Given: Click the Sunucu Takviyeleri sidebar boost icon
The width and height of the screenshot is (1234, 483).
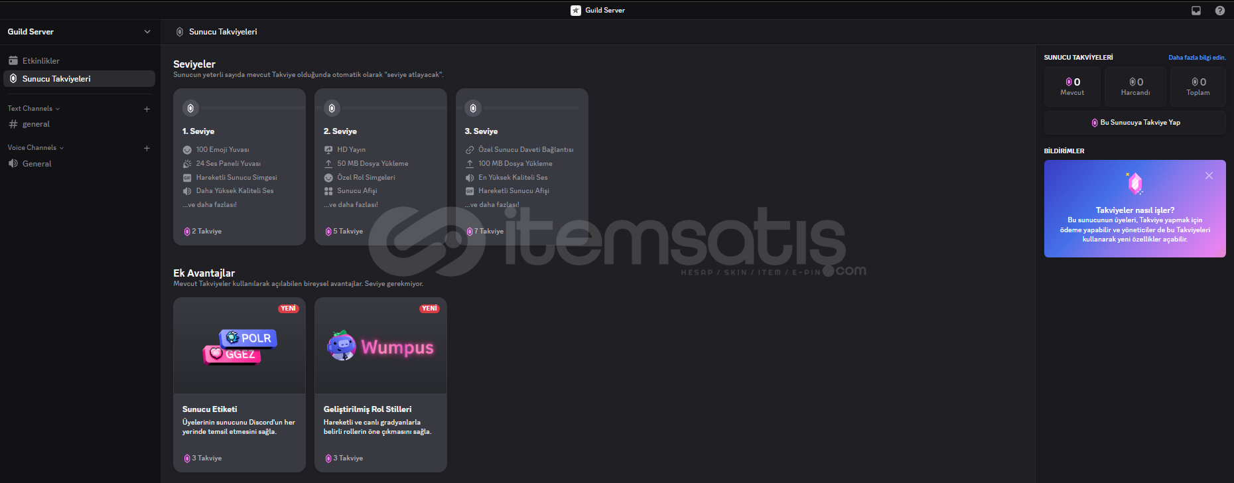Looking at the screenshot, I should 13,78.
